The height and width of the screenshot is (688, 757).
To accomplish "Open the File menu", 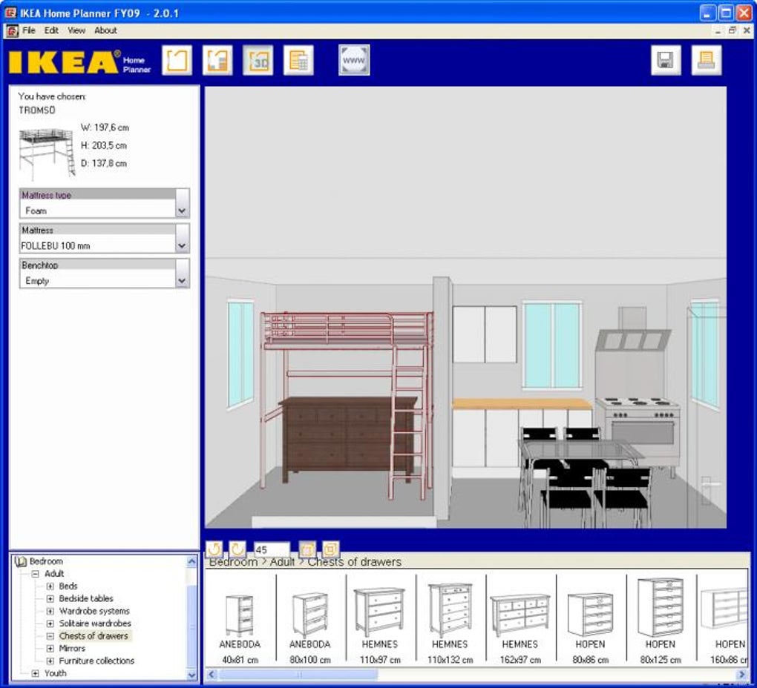I will 29,30.
